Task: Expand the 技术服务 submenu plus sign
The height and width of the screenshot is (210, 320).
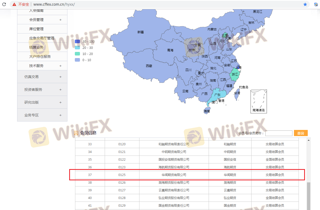Action: pos(61,66)
